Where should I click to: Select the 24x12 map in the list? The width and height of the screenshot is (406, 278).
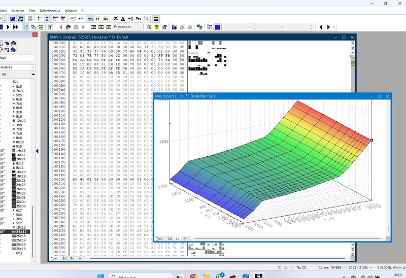pyautogui.click(x=22, y=232)
